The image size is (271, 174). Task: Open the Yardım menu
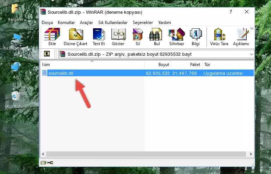click(164, 23)
